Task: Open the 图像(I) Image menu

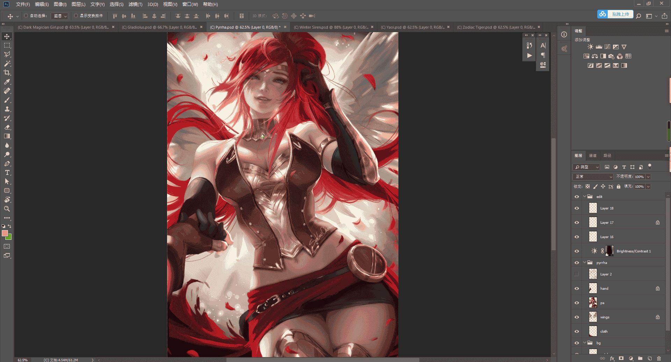Action: (x=60, y=4)
